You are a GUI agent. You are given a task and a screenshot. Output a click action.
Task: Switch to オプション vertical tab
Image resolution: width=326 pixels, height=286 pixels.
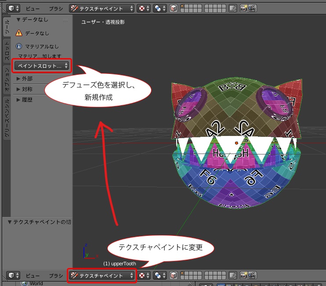point(7,80)
